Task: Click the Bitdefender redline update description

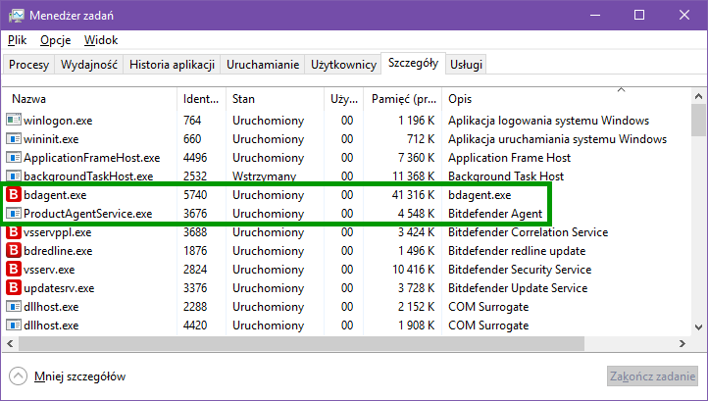Action: click(x=517, y=251)
